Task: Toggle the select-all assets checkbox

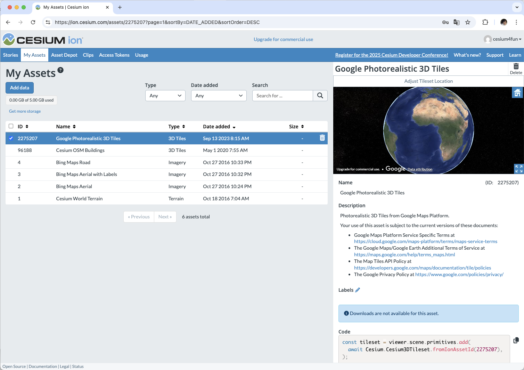Action: [11, 126]
